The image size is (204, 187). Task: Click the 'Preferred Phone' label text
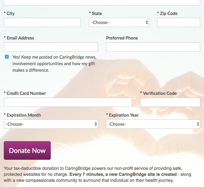click(122, 38)
